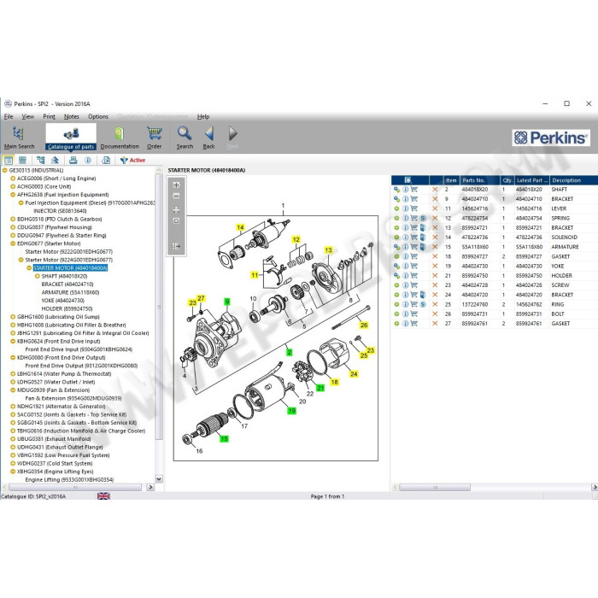Collapse STARTER MOTOR (484018400A) node

coord(29,268)
